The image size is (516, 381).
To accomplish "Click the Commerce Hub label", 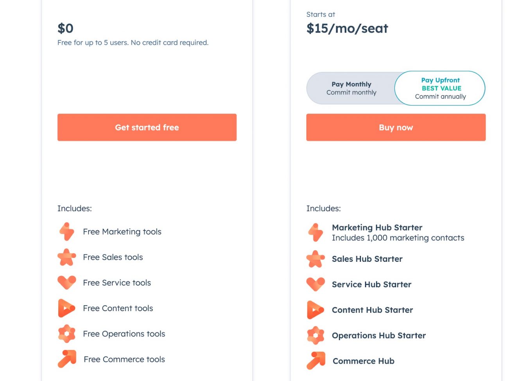I will [363, 361].
